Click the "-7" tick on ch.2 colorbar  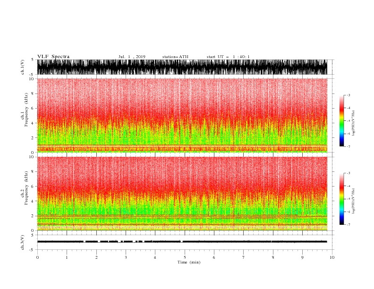(x=348, y=225)
